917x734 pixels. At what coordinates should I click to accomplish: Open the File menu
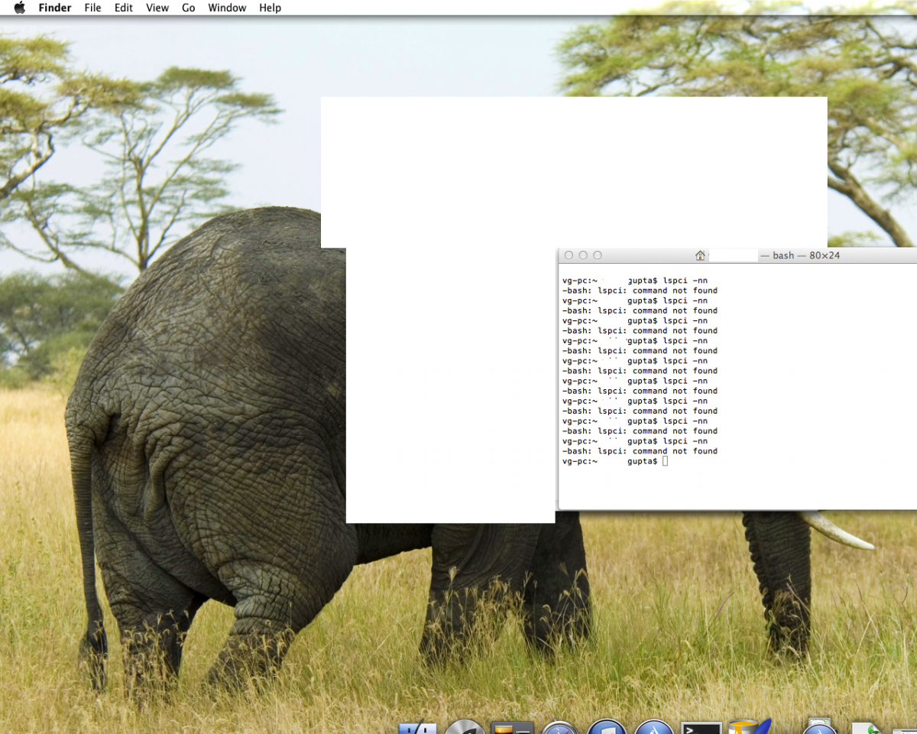pos(92,8)
